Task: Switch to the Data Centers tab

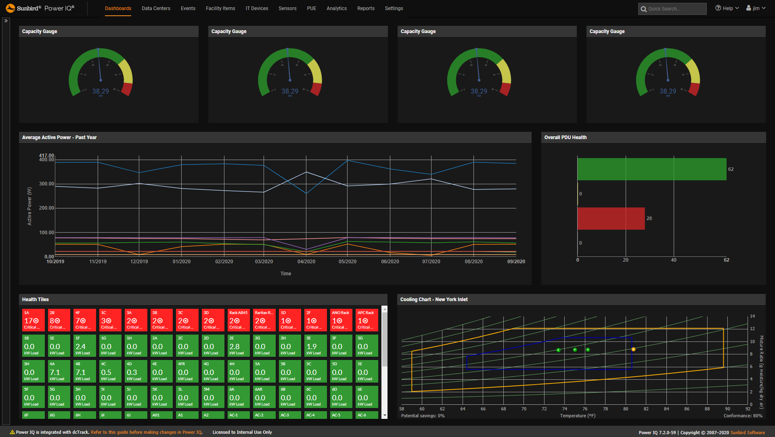Action: click(156, 8)
